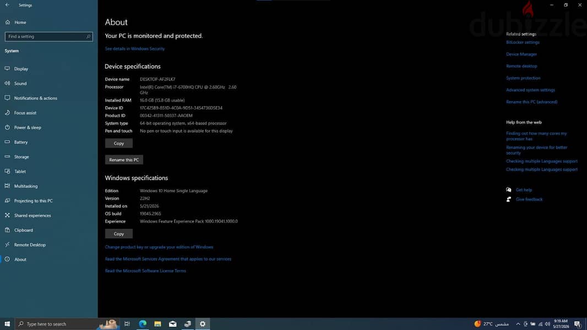Open the notification center icon
Viewport: 587px width, 330px height.
click(x=578, y=324)
